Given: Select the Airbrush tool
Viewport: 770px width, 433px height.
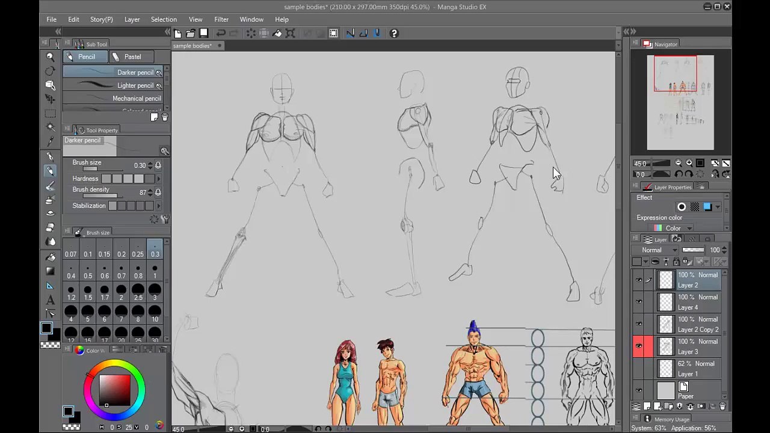Looking at the screenshot, I should 51,200.
